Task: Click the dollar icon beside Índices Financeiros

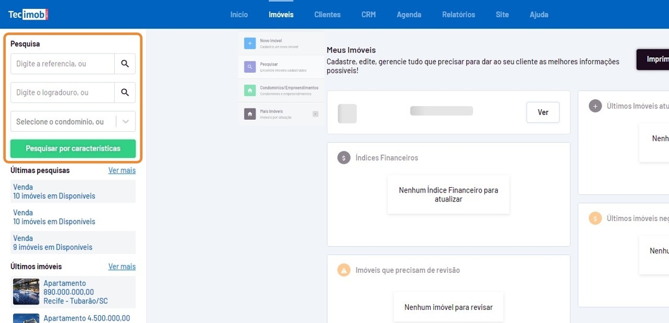Action: pyautogui.click(x=343, y=158)
